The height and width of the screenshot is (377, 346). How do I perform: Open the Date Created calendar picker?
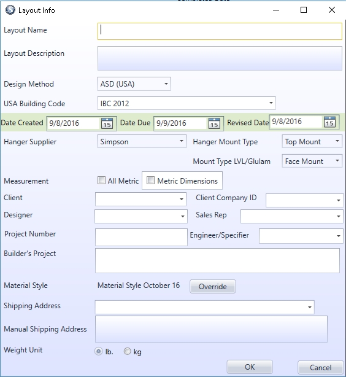pos(107,123)
